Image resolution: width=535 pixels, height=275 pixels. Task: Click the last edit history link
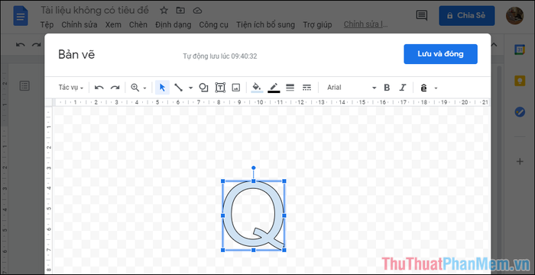coord(365,24)
